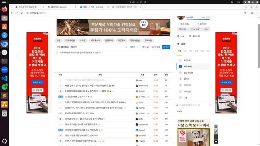Open Slack from the dock
Screen dimensions: 260x146
4,52
